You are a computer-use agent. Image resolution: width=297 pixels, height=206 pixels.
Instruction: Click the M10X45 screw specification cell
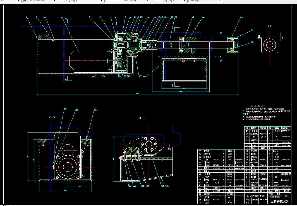click(x=263, y=185)
